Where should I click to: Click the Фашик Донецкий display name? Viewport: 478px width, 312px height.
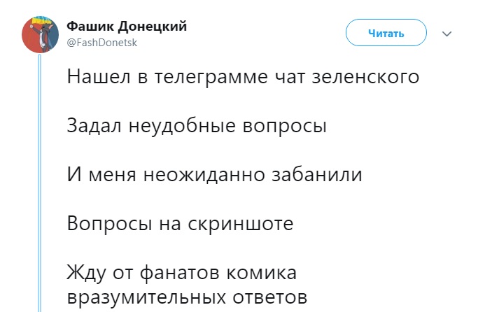click(127, 27)
